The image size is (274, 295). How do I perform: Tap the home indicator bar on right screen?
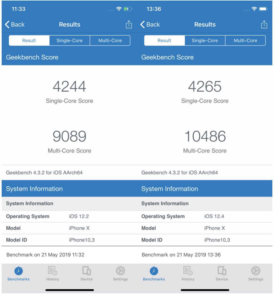tap(205, 290)
